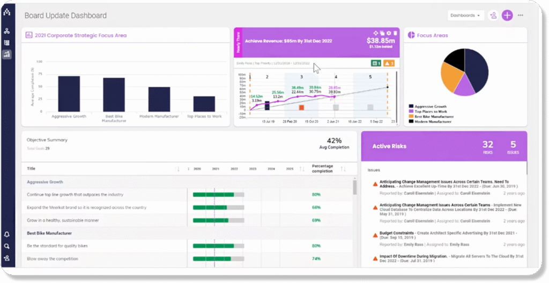Open notifications bell in the sidebar
This screenshot has height=283, width=549.
click(6, 234)
